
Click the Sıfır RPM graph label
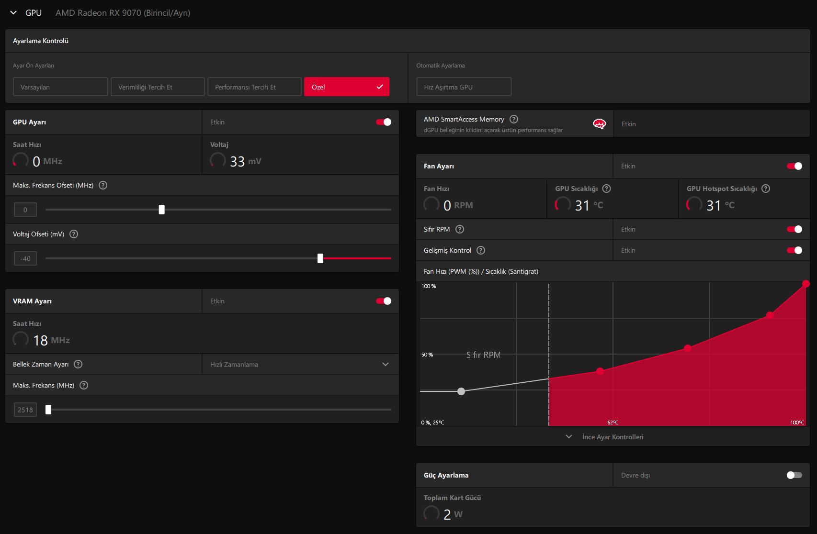[484, 355]
